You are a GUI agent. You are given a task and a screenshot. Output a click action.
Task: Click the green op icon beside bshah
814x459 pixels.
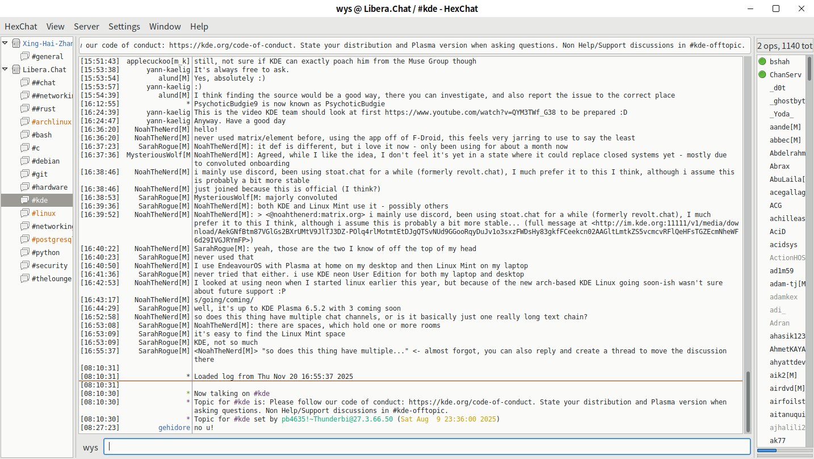tap(762, 61)
